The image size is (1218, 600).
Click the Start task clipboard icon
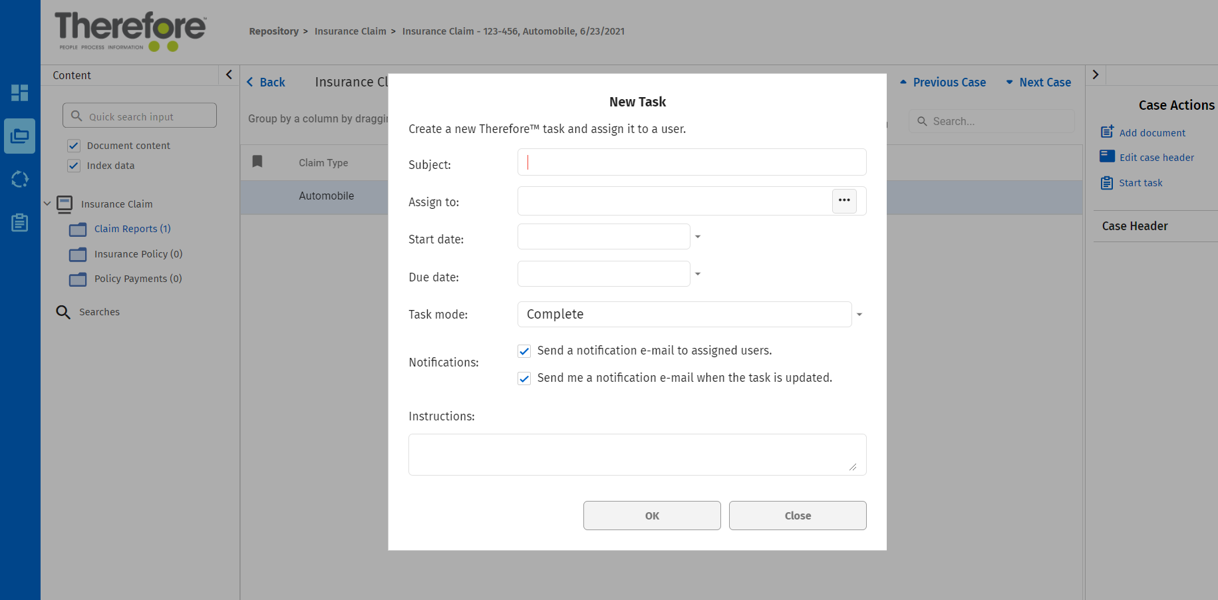click(1107, 183)
